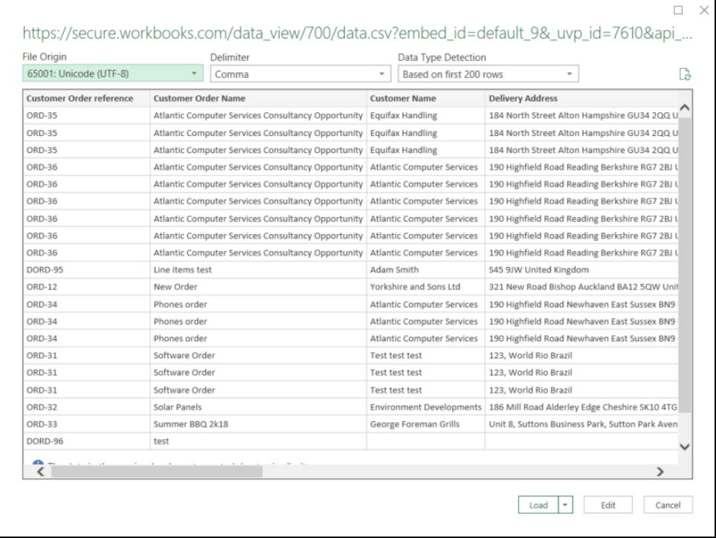Click the Delivery Address column header
Viewport: 716px width, 538px height.
pos(523,98)
